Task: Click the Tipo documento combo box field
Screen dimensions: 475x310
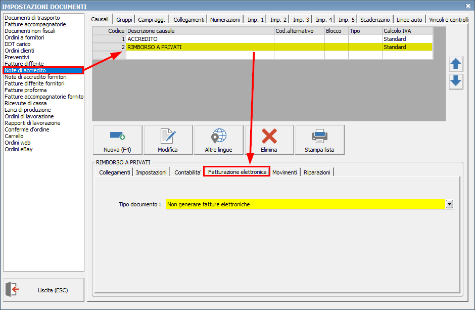Action: point(310,204)
